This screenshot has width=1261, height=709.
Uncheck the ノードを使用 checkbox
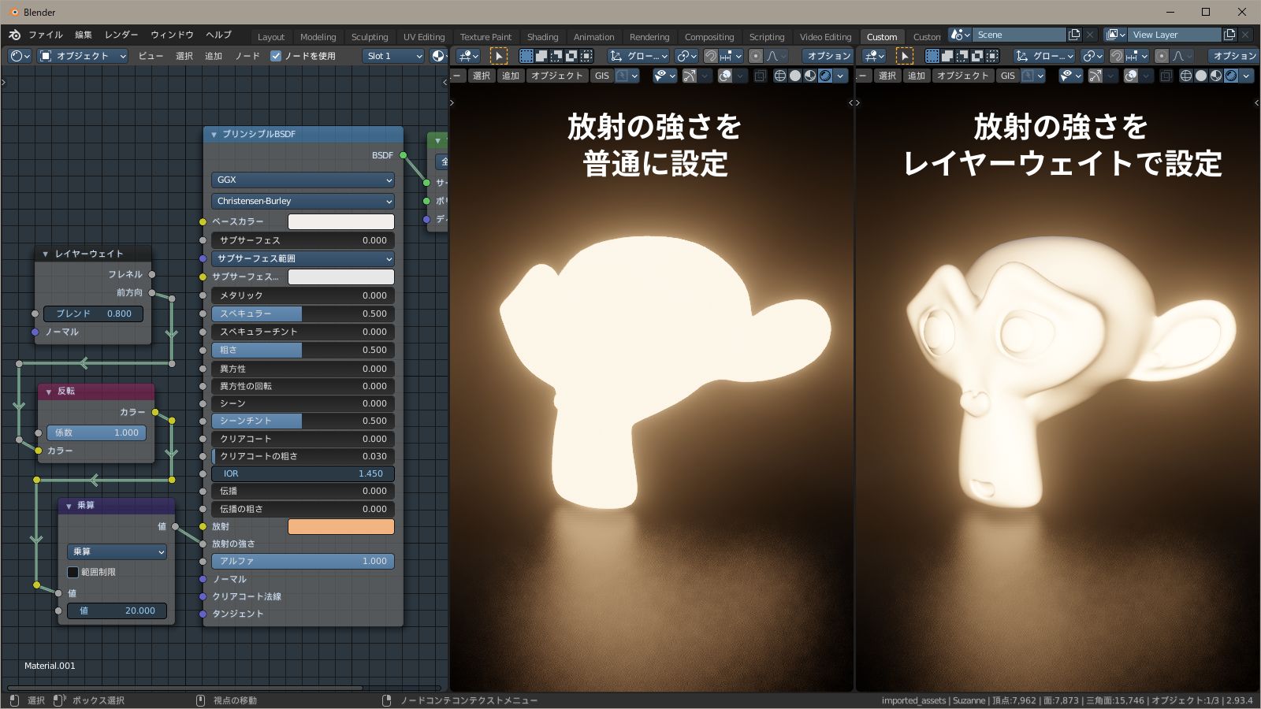(x=276, y=56)
